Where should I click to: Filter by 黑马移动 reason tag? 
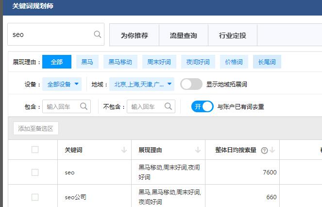119,62
